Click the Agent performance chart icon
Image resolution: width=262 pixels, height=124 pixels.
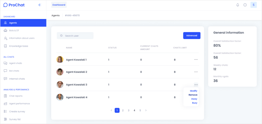pos(5,104)
